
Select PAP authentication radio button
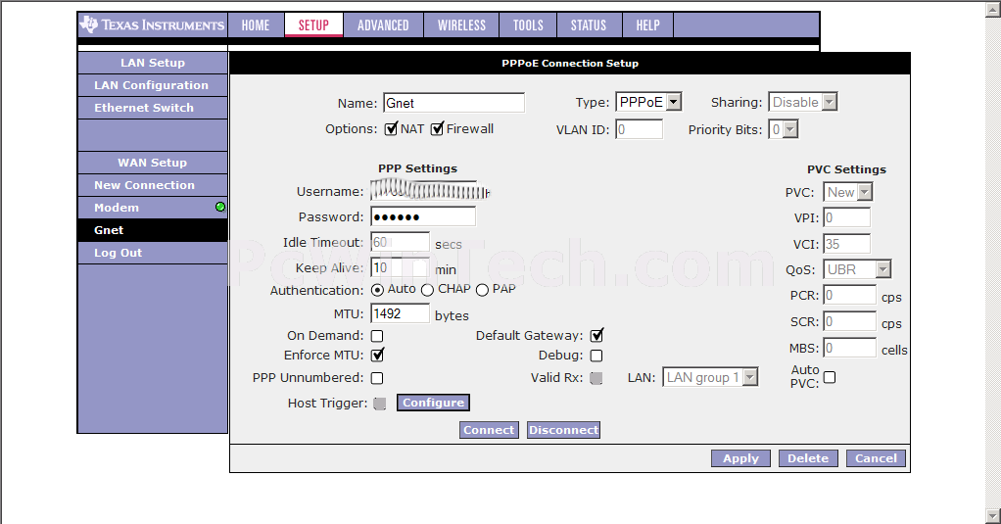click(482, 290)
